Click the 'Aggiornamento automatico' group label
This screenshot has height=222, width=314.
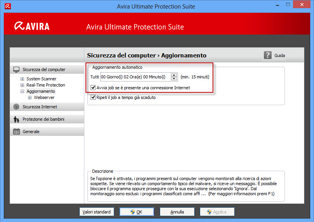pyautogui.click(x=117, y=67)
